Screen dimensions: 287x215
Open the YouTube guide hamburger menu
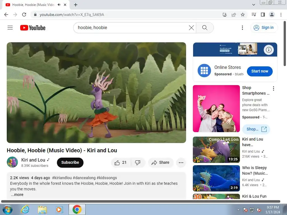pyautogui.click(x=10, y=28)
